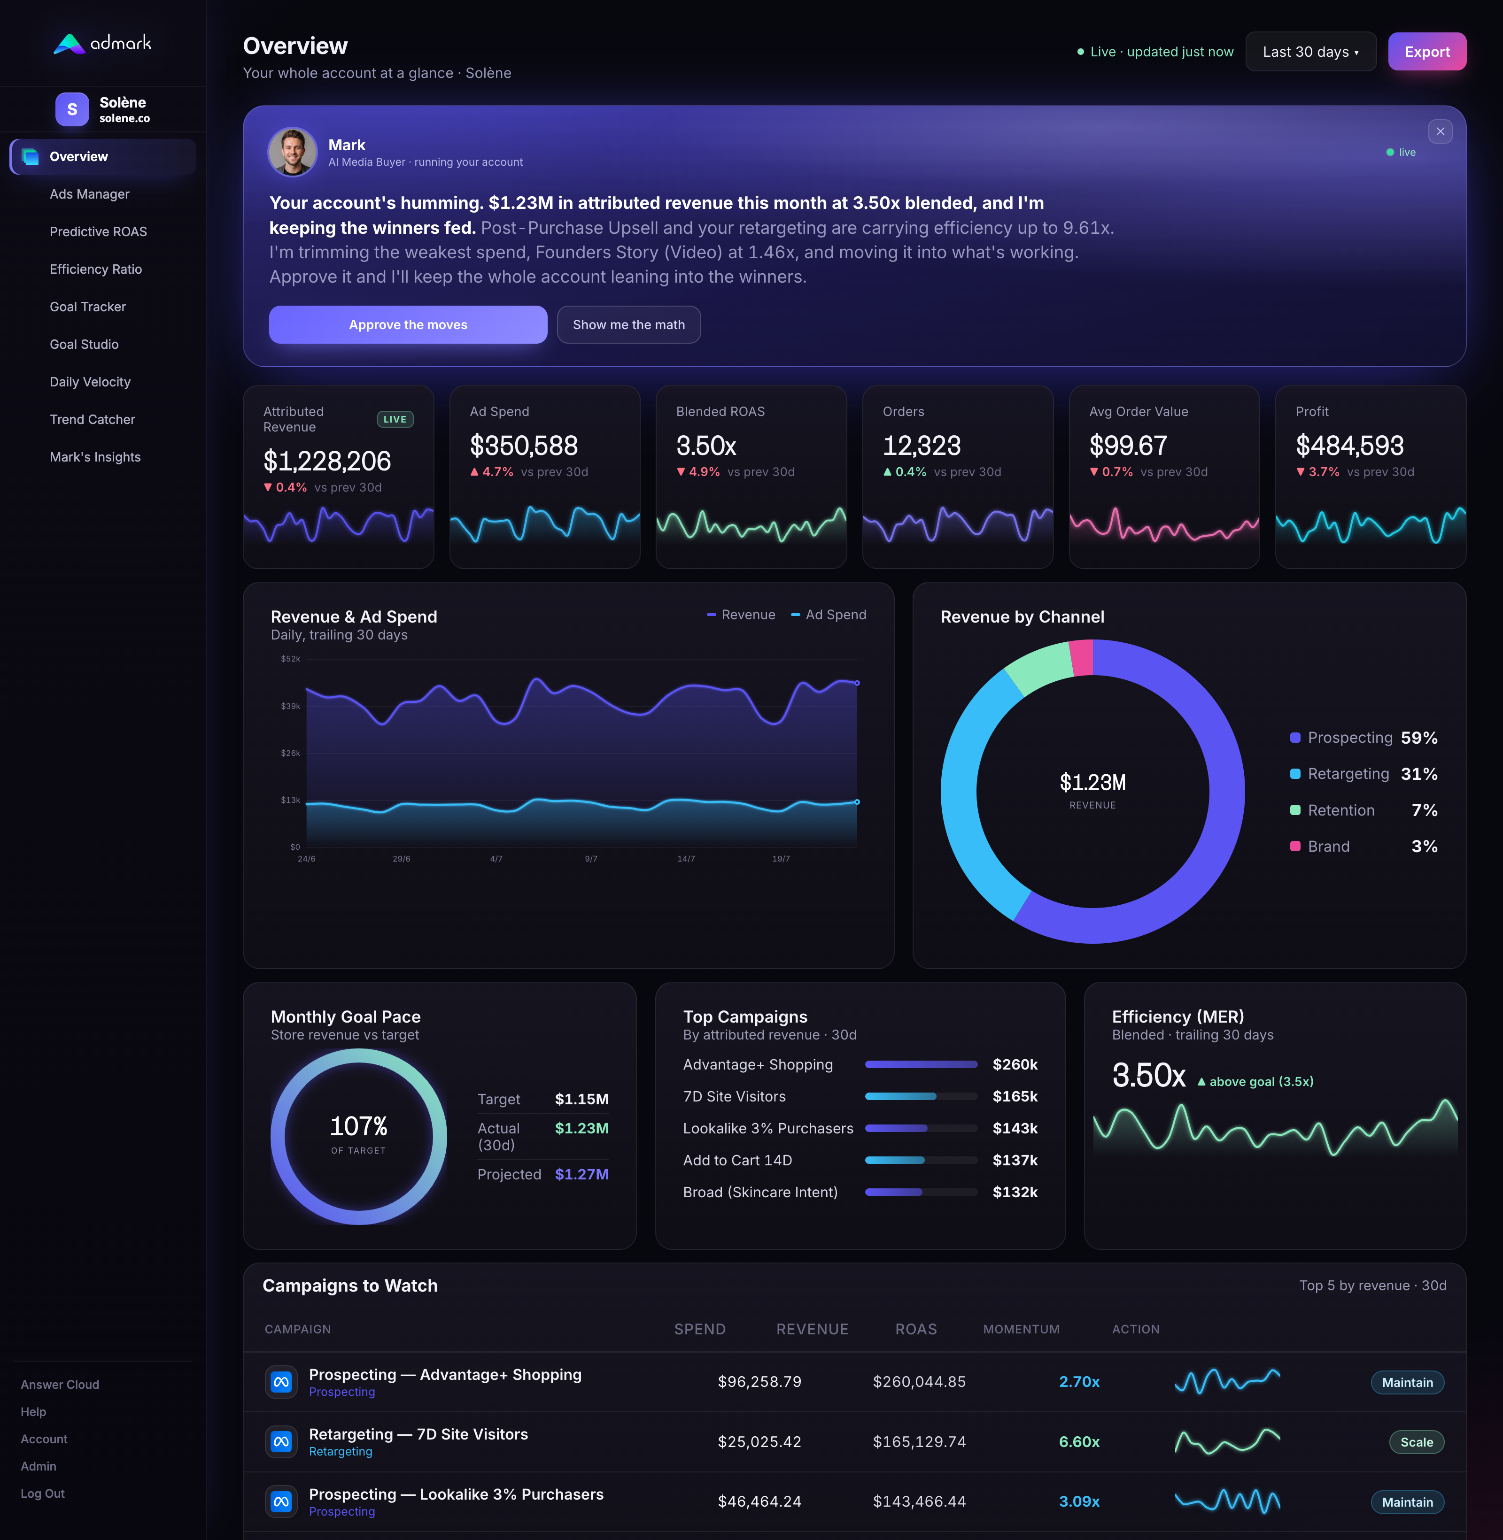Image resolution: width=1503 pixels, height=1540 pixels.
Task: Open the Last 30 days dropdown
Action: [1310, 52]
